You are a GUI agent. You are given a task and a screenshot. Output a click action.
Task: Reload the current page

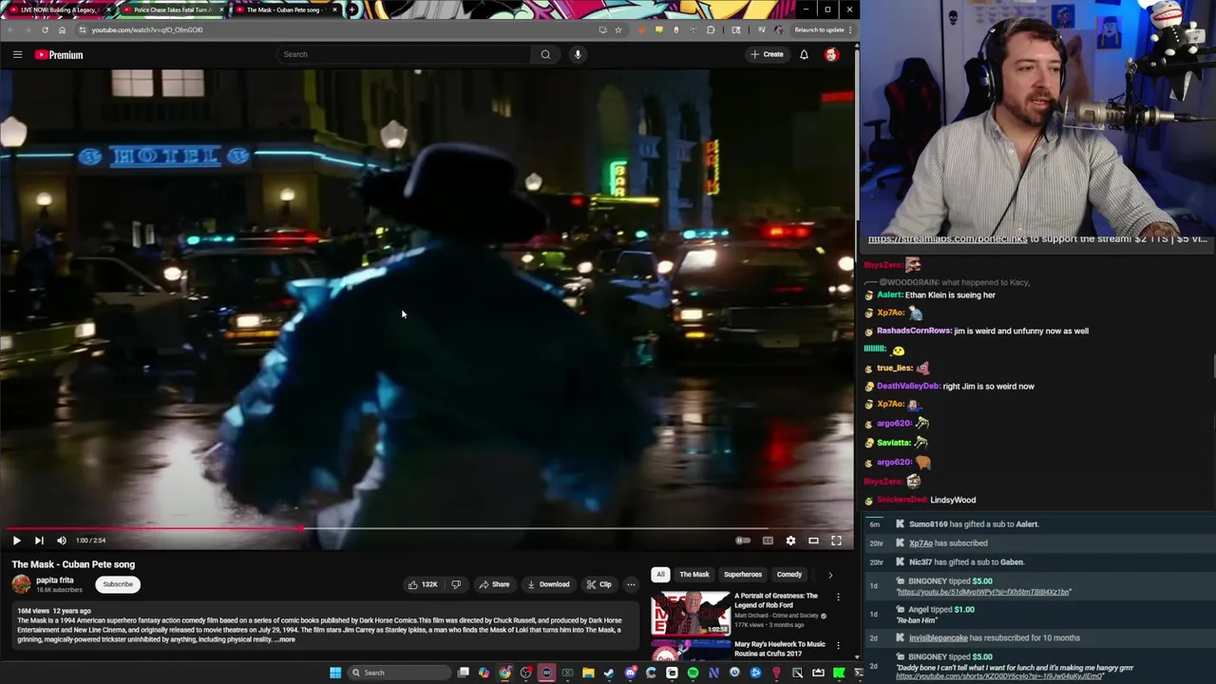(45, 29)
